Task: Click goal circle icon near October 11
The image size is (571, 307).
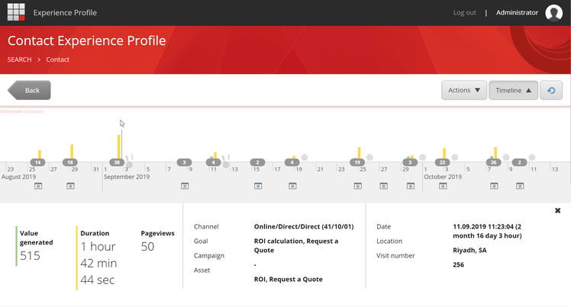Action: pos(532,158)
